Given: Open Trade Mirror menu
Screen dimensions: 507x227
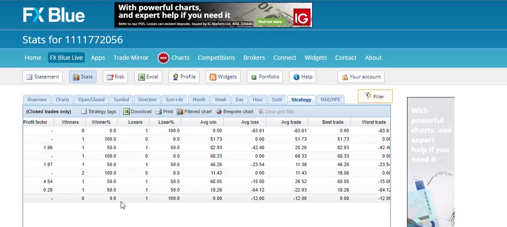Looking at the screenshot, I should pyautogui.click(x=131, y=58).
